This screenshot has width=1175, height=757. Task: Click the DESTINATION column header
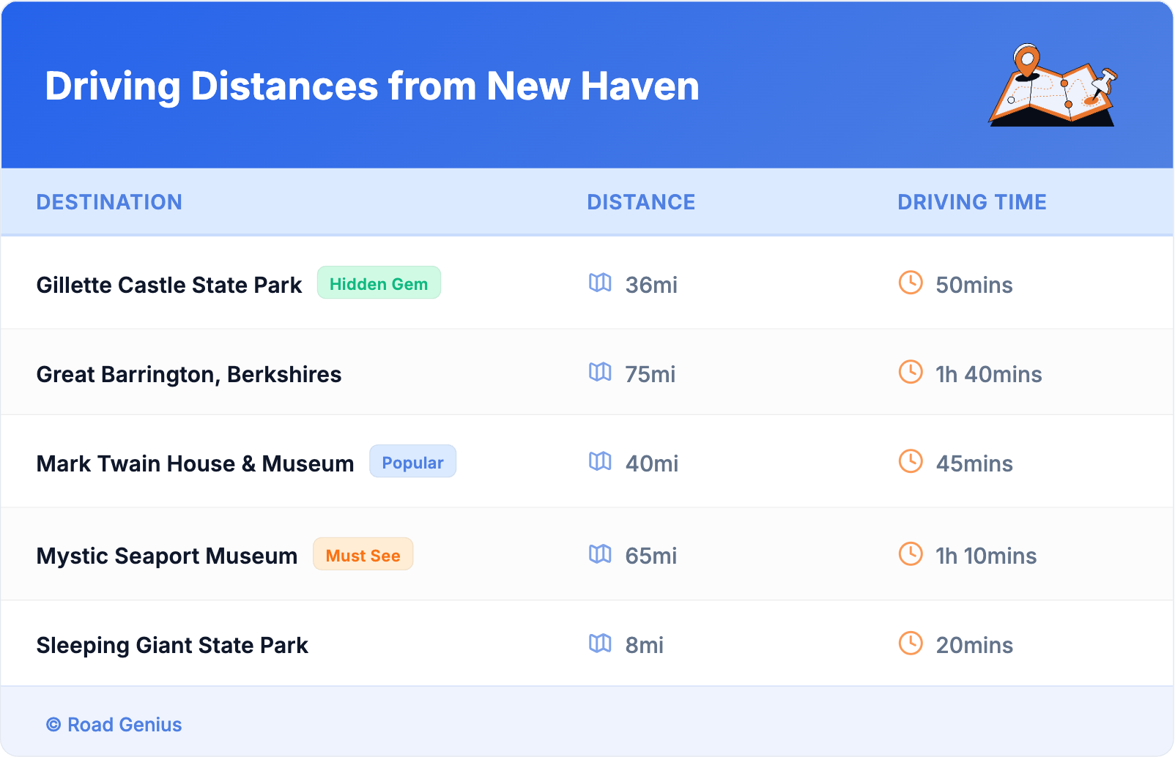click(x=109, y=202)
